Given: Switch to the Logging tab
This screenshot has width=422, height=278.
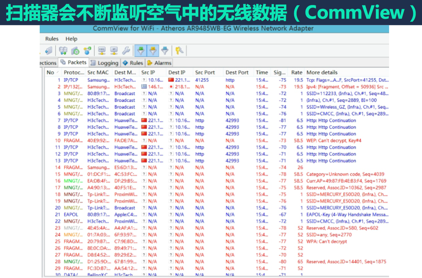Looking at the screenshot, I should [x=105, y=63].
